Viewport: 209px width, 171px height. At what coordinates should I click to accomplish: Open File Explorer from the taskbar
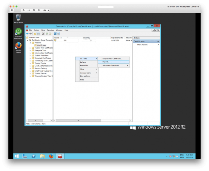click(42, 156)
